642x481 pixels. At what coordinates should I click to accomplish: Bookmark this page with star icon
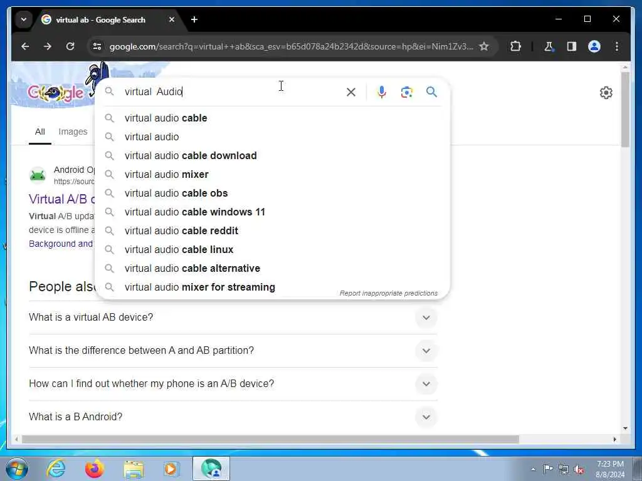[x=484, y=46]
